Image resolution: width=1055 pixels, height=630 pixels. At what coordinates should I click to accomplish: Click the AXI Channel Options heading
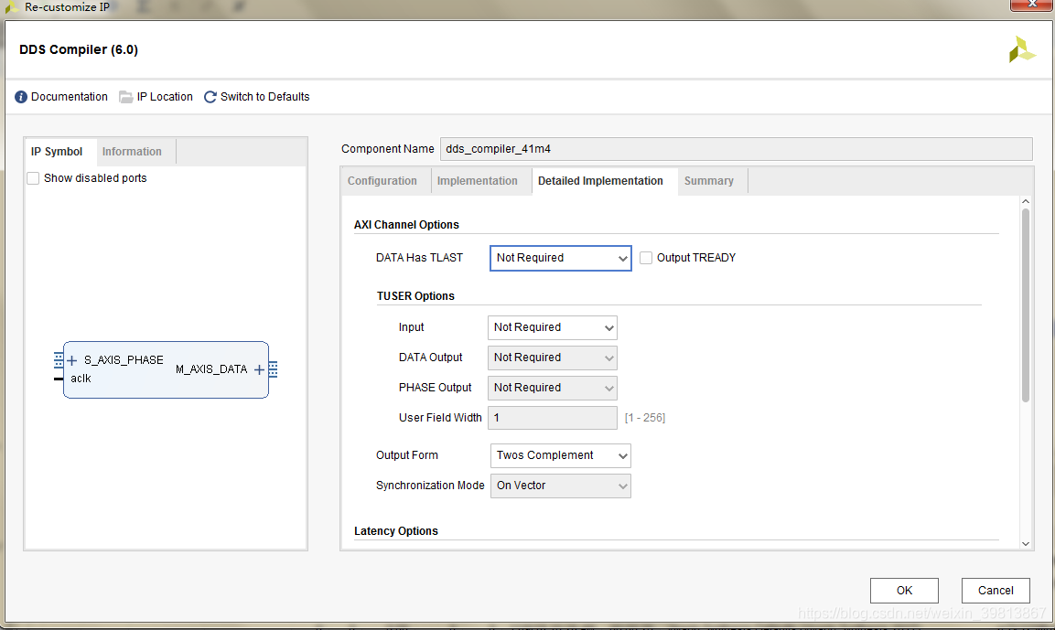(406, 225)
